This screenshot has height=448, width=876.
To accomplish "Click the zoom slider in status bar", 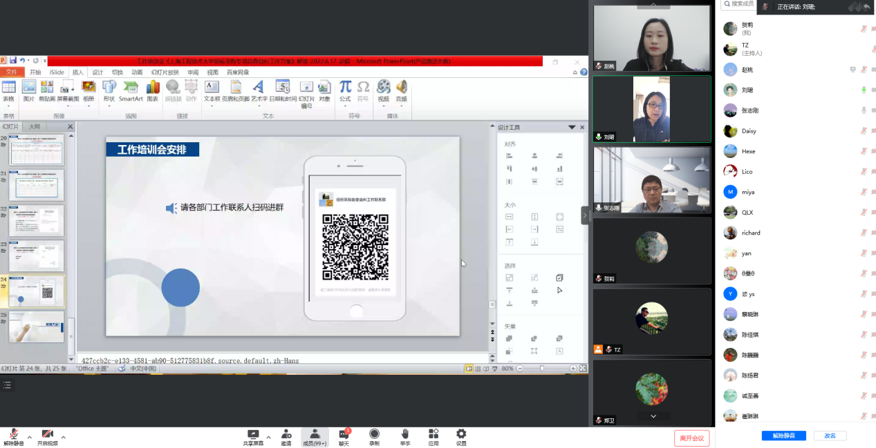I will (542, 369).
